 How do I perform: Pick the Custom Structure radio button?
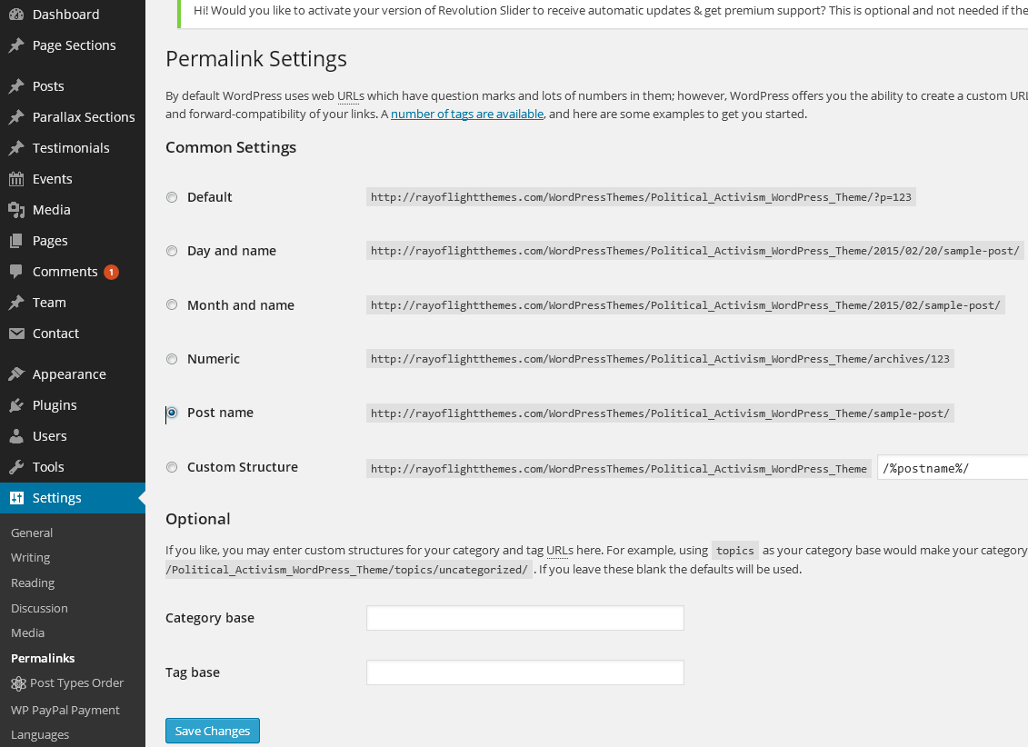[172, 467]
